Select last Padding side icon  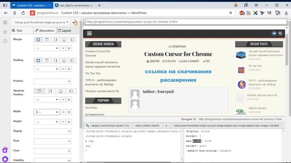pyautogui.click(x=72, y=60)
